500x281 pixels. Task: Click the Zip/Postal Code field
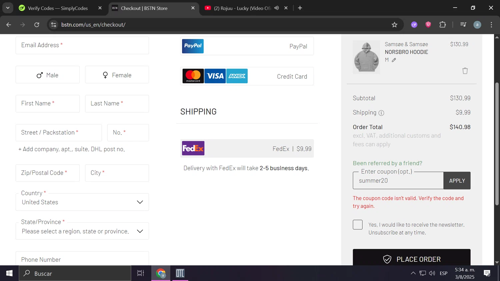(x=48, y=173)
